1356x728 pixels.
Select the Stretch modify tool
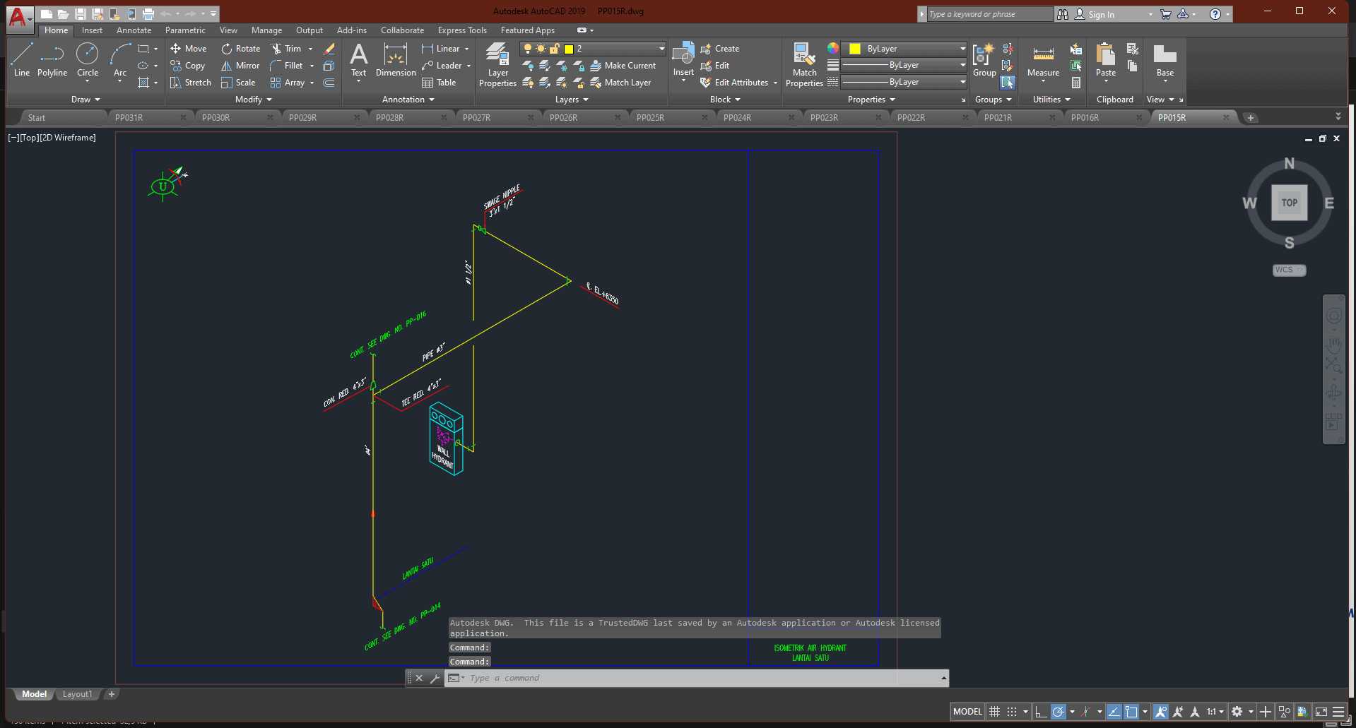190,83
